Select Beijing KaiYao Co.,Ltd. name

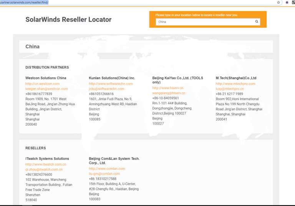(x=177, y=80)
